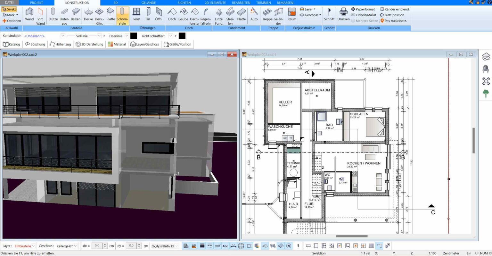This screenshot has width=492, height=256.
Task: Click the Raum room tool
Action: click(292, 15)
